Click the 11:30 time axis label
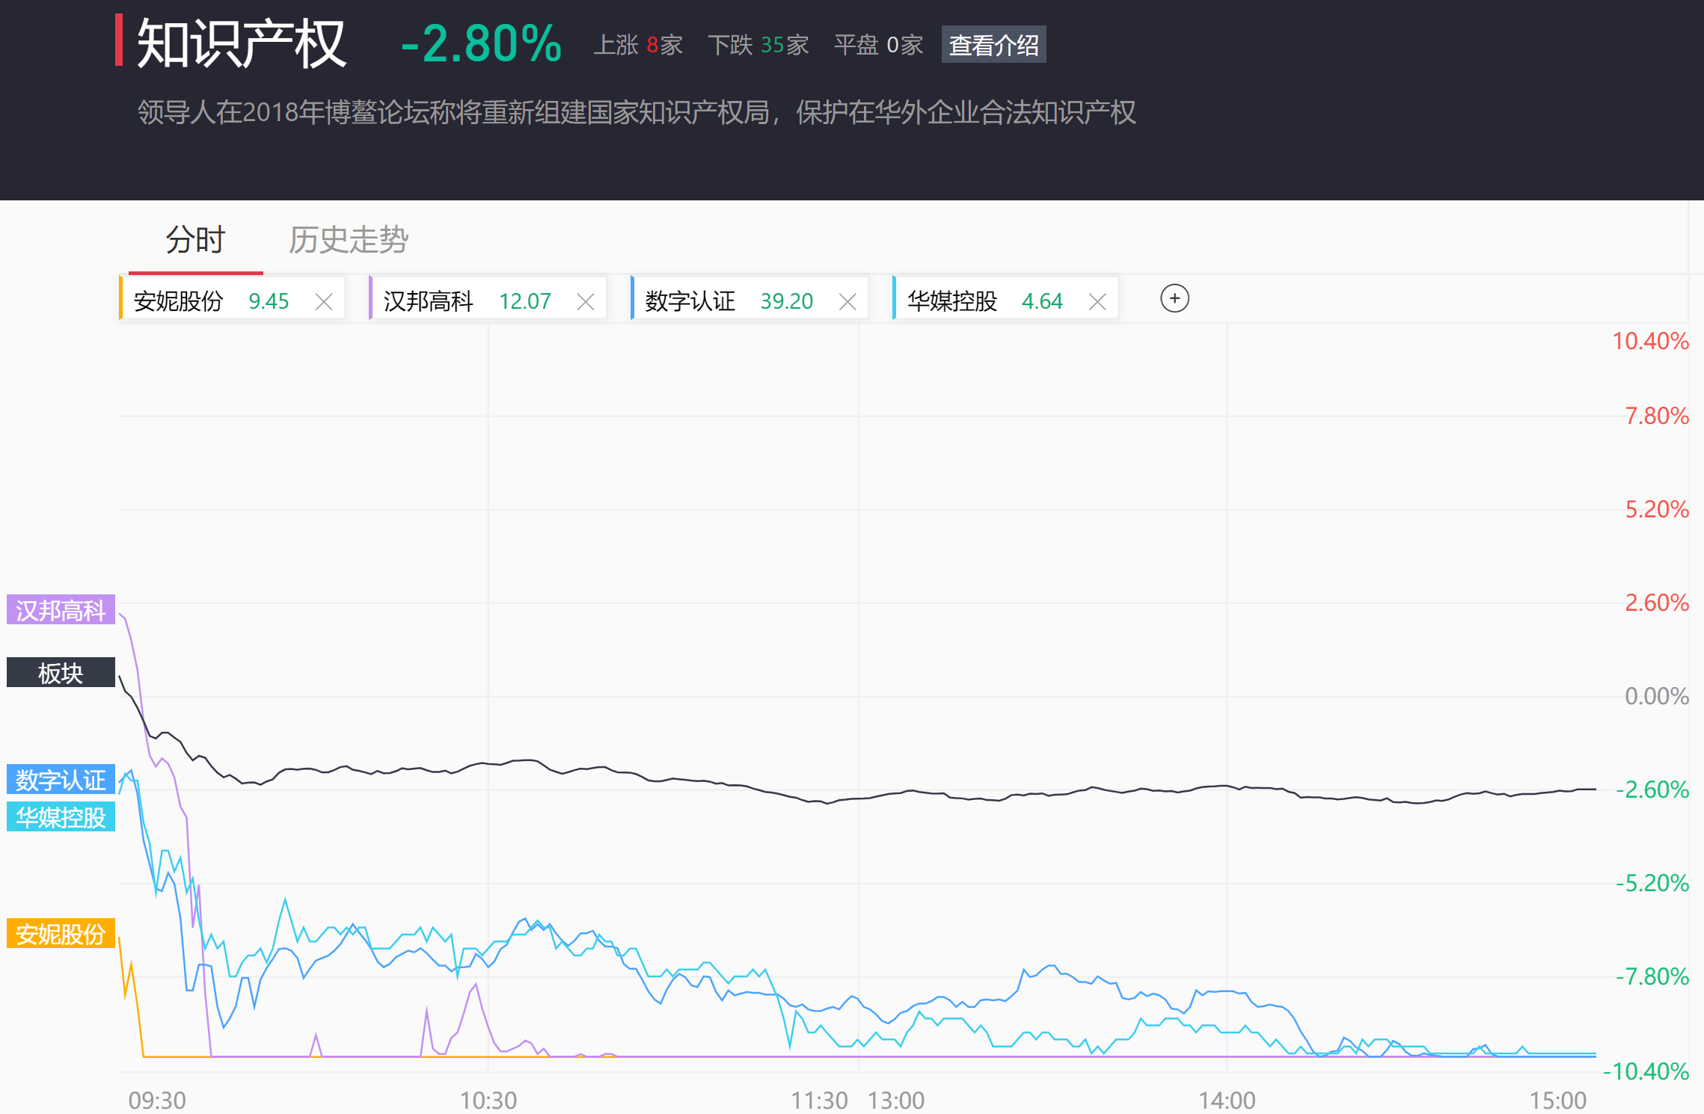 coord(819,1101)
